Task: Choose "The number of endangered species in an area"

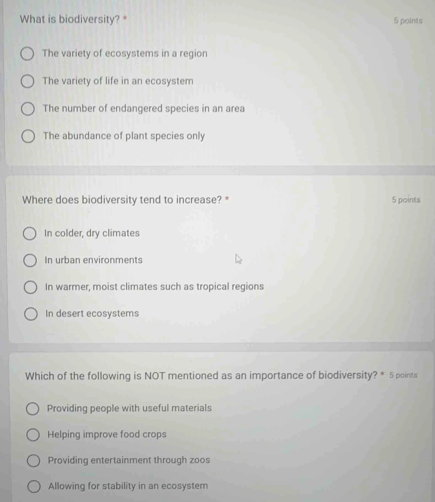Action: tap(27, 109)
